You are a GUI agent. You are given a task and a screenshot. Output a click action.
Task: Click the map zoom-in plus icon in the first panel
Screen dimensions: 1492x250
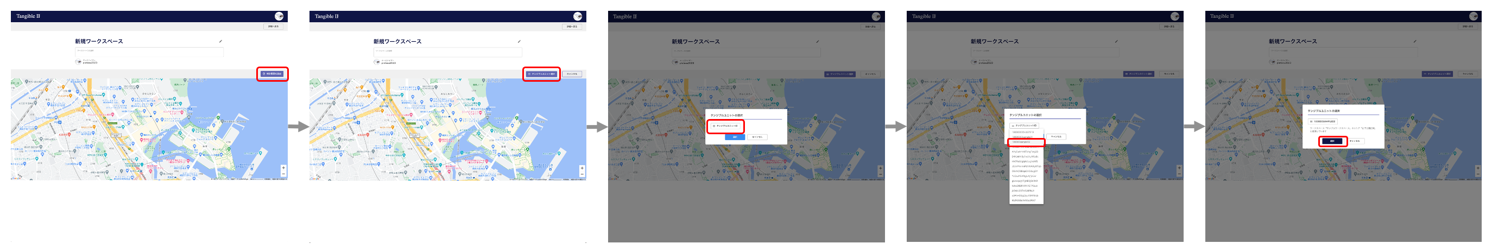283,168
